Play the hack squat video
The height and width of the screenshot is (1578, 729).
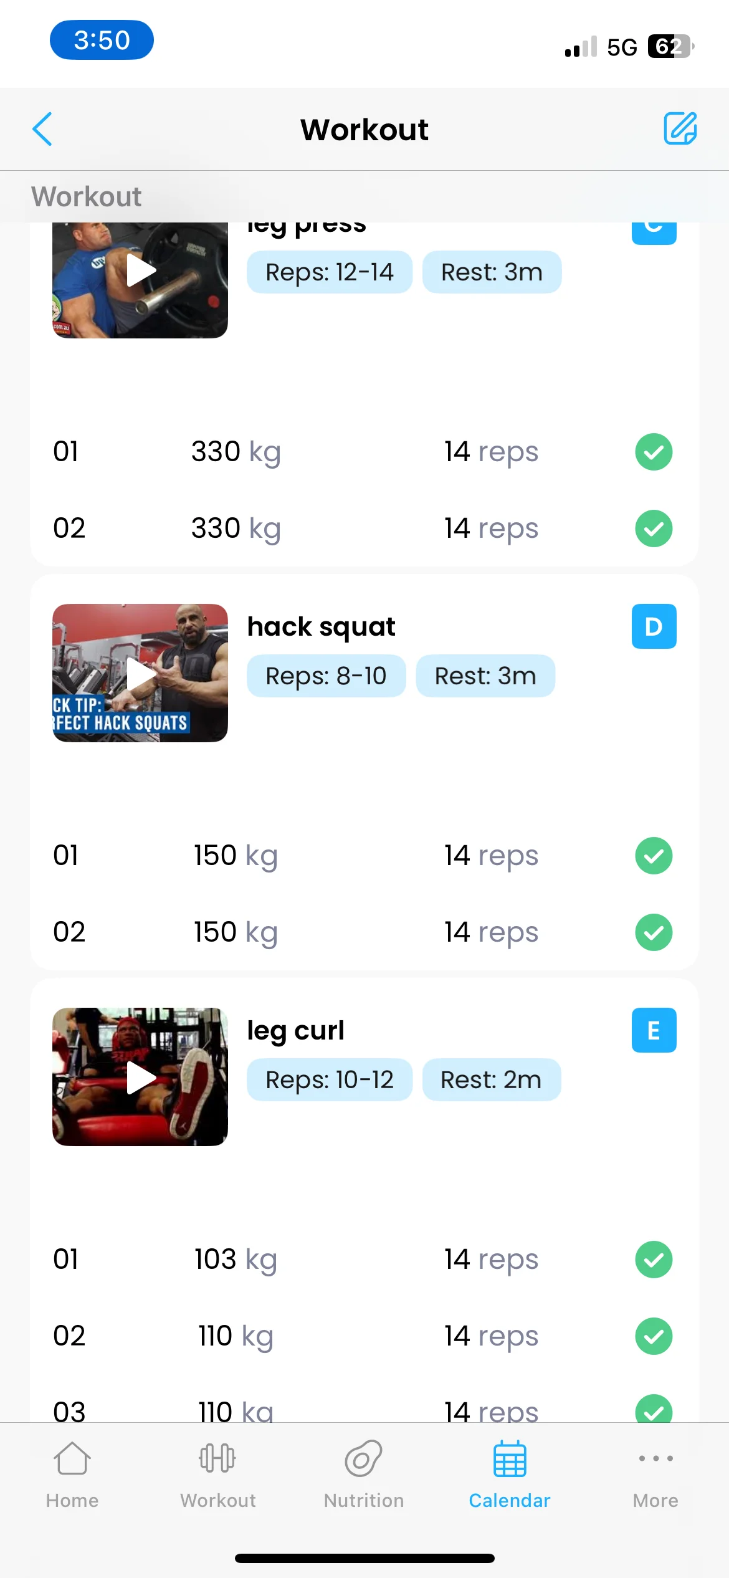[140, 673]
